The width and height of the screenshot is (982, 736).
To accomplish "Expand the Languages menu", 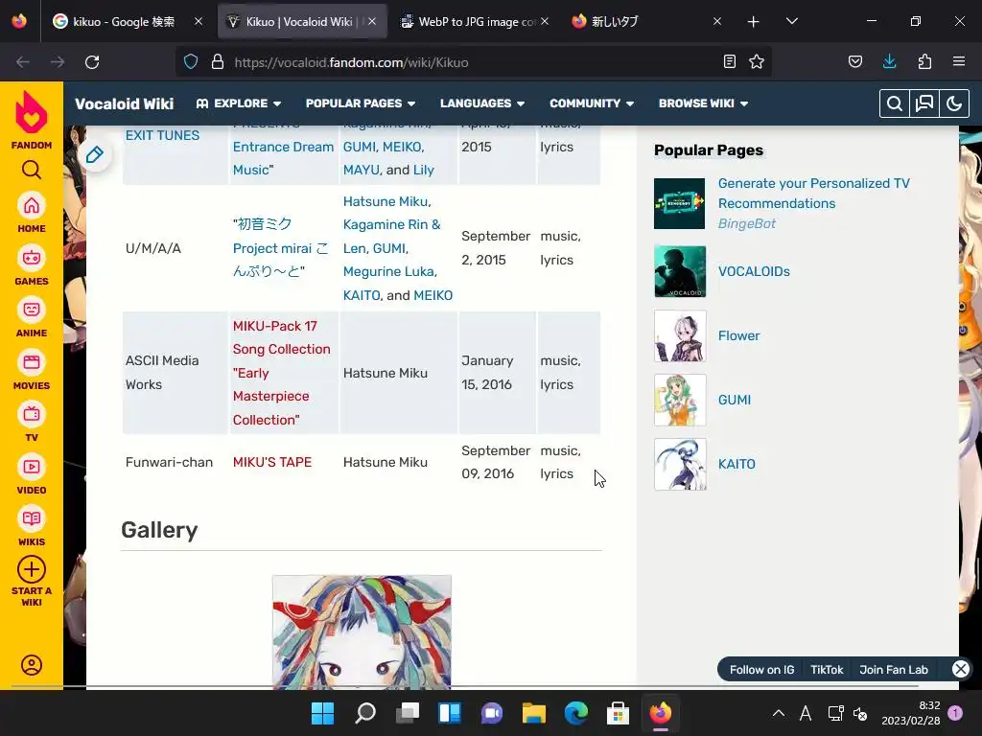I will coord(482,103).
